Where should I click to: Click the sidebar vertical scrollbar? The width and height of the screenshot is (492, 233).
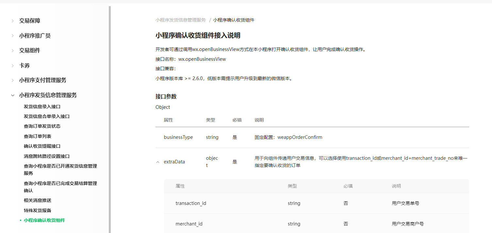pyautogui.click(x=110, y=120)
